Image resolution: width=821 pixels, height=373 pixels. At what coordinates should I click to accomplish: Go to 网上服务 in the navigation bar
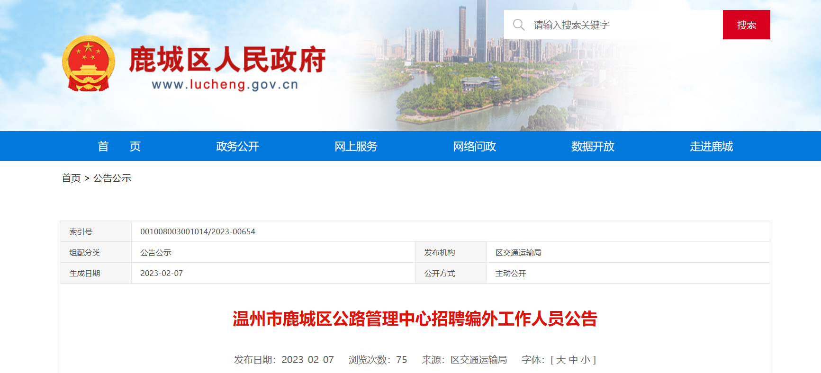[x=356, y=146]
